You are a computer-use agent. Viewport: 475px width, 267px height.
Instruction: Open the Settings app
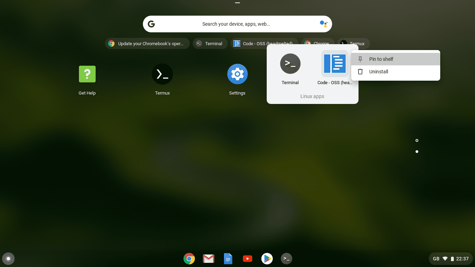(x=237, y=74)
